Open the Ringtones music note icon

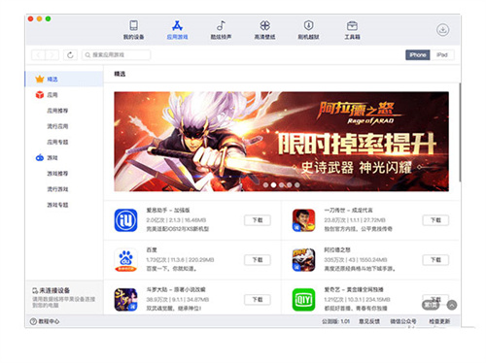221,25
